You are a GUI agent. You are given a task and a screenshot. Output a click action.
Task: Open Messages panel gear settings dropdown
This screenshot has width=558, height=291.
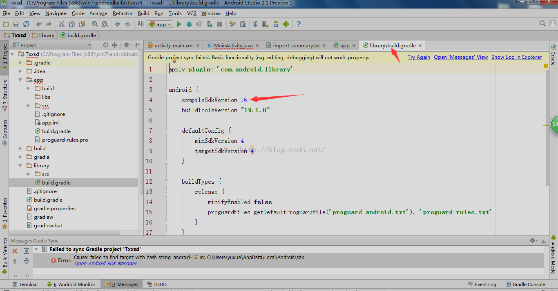[533, 241]
